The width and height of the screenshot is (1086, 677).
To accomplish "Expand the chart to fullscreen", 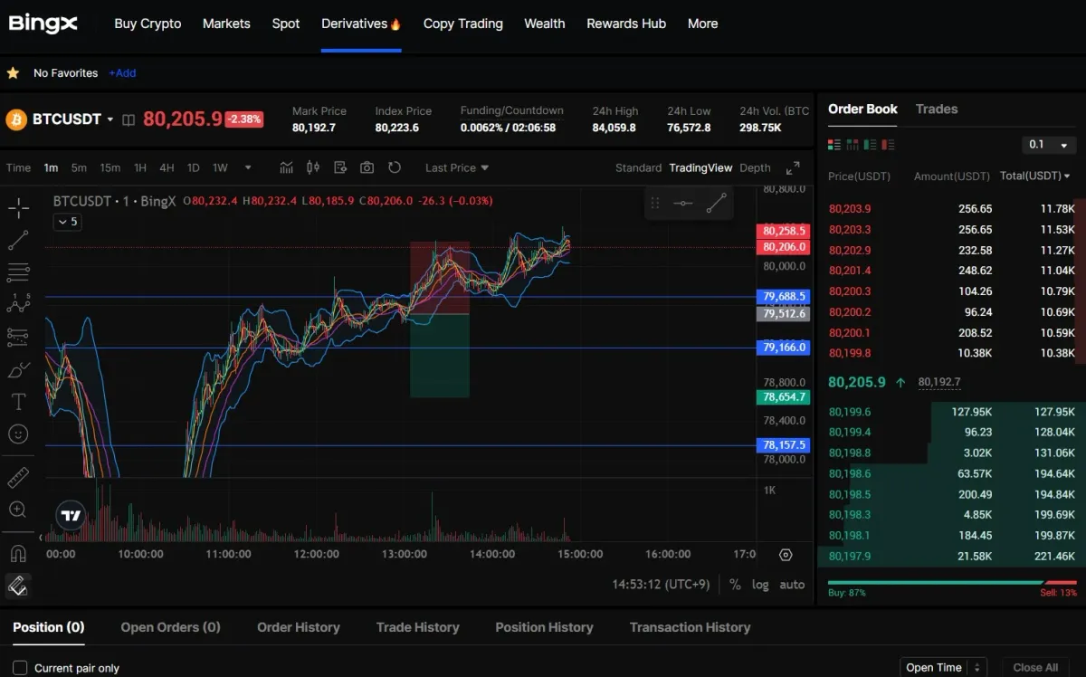I will [x=793, y=167].
